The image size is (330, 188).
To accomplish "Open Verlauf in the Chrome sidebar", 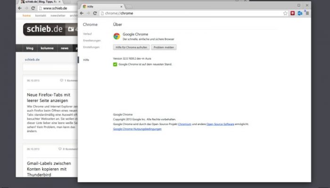I will click(87, 34).
